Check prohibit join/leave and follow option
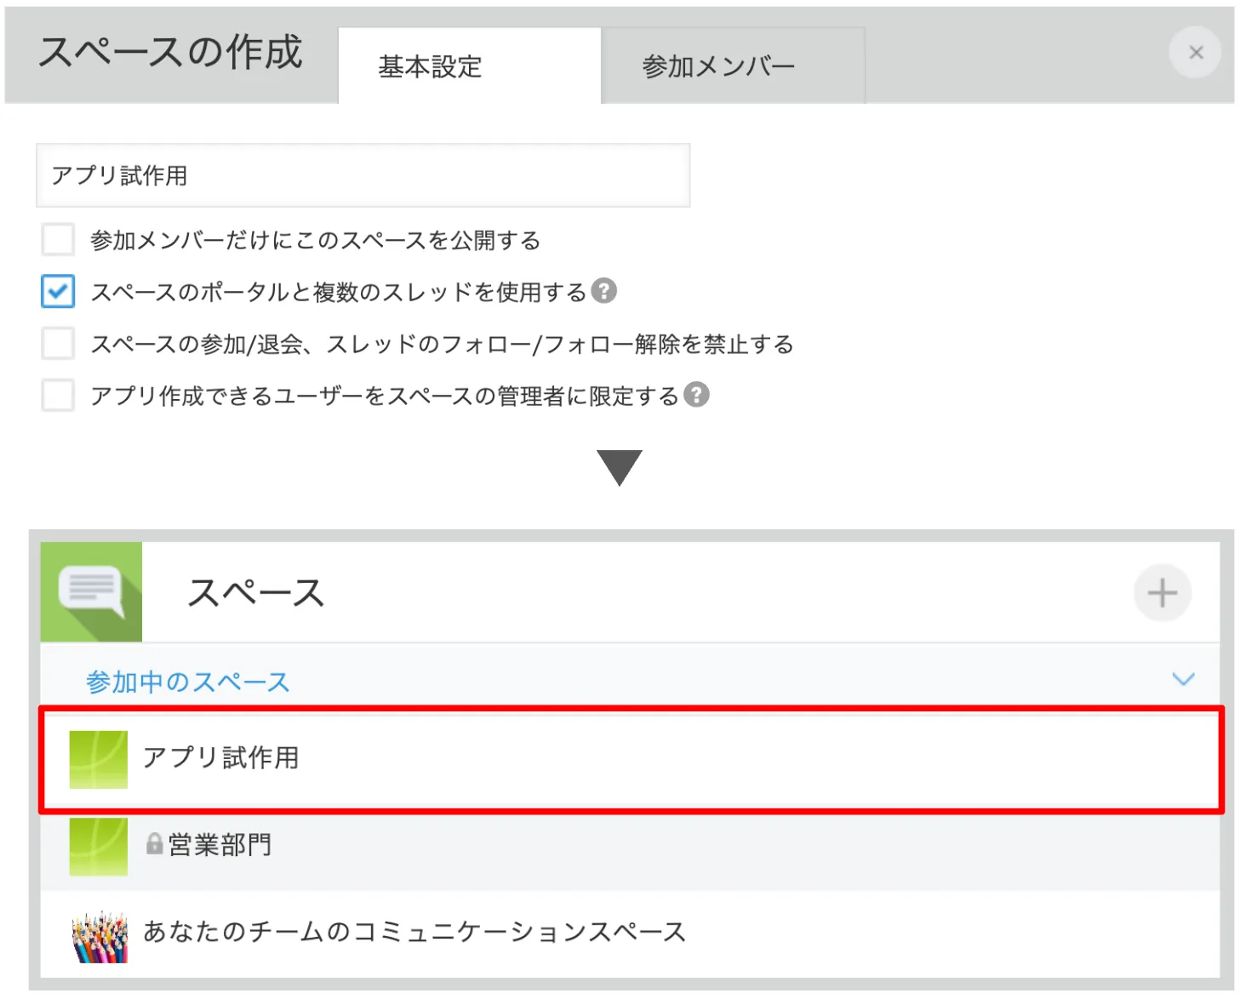This screenshot has height=999, width=1246. (58, 344)
